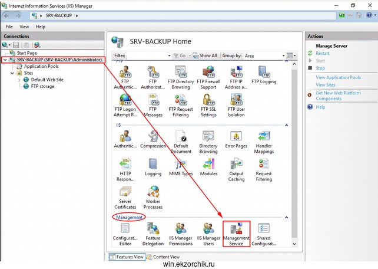
Task: Open Default Document feature
Action: [x=181, y=142]
